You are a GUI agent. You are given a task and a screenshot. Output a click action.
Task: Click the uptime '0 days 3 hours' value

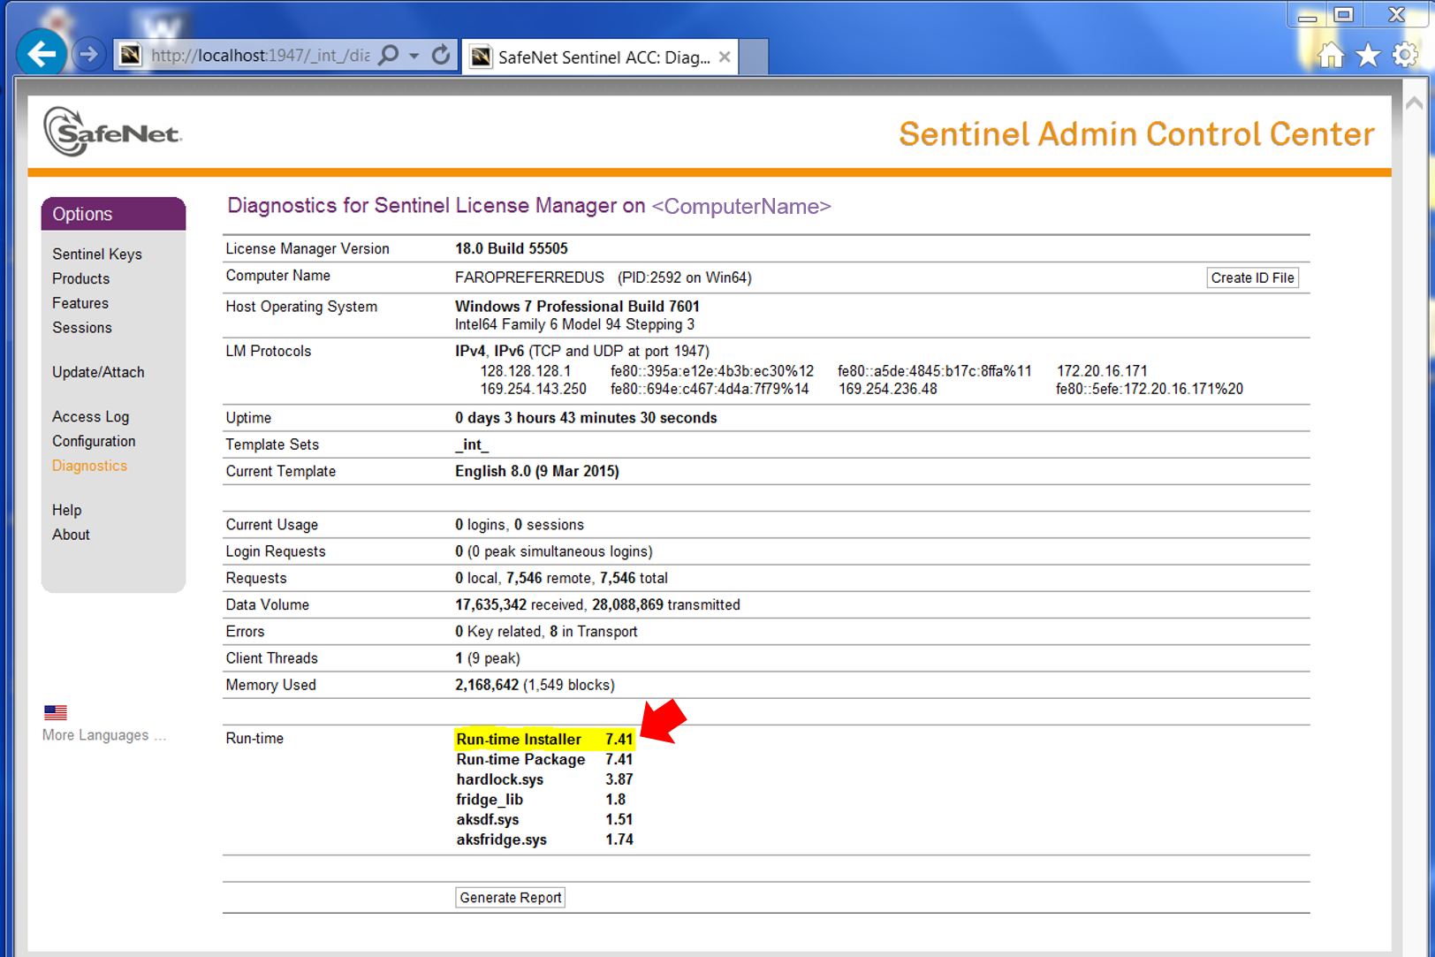tap(586, 418)
